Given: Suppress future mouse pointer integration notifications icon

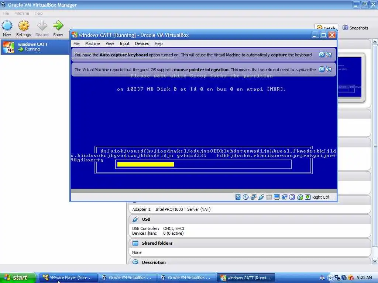Looking at the screenshot, I should point(329,69).
